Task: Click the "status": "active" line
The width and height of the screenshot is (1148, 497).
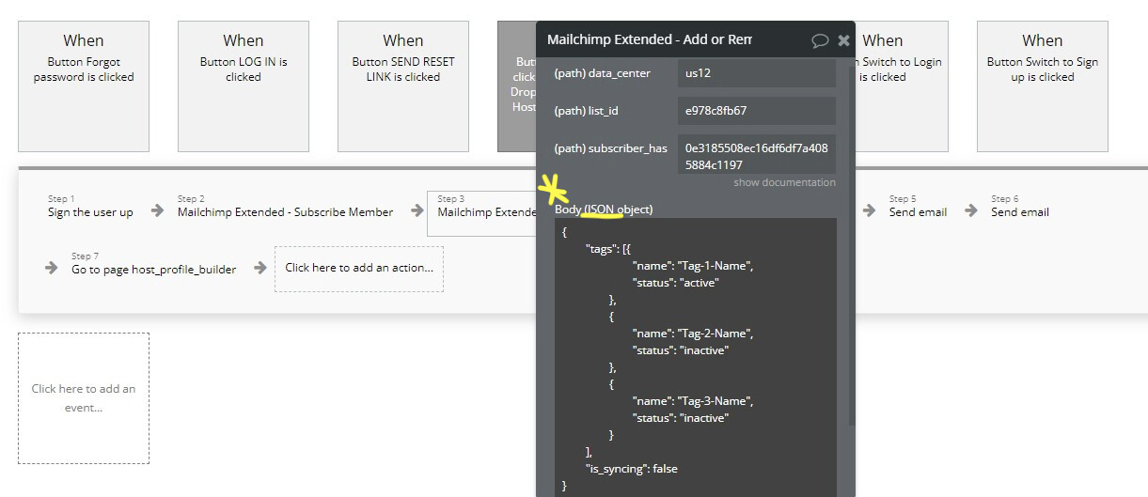Action: [x=675, y=283]
